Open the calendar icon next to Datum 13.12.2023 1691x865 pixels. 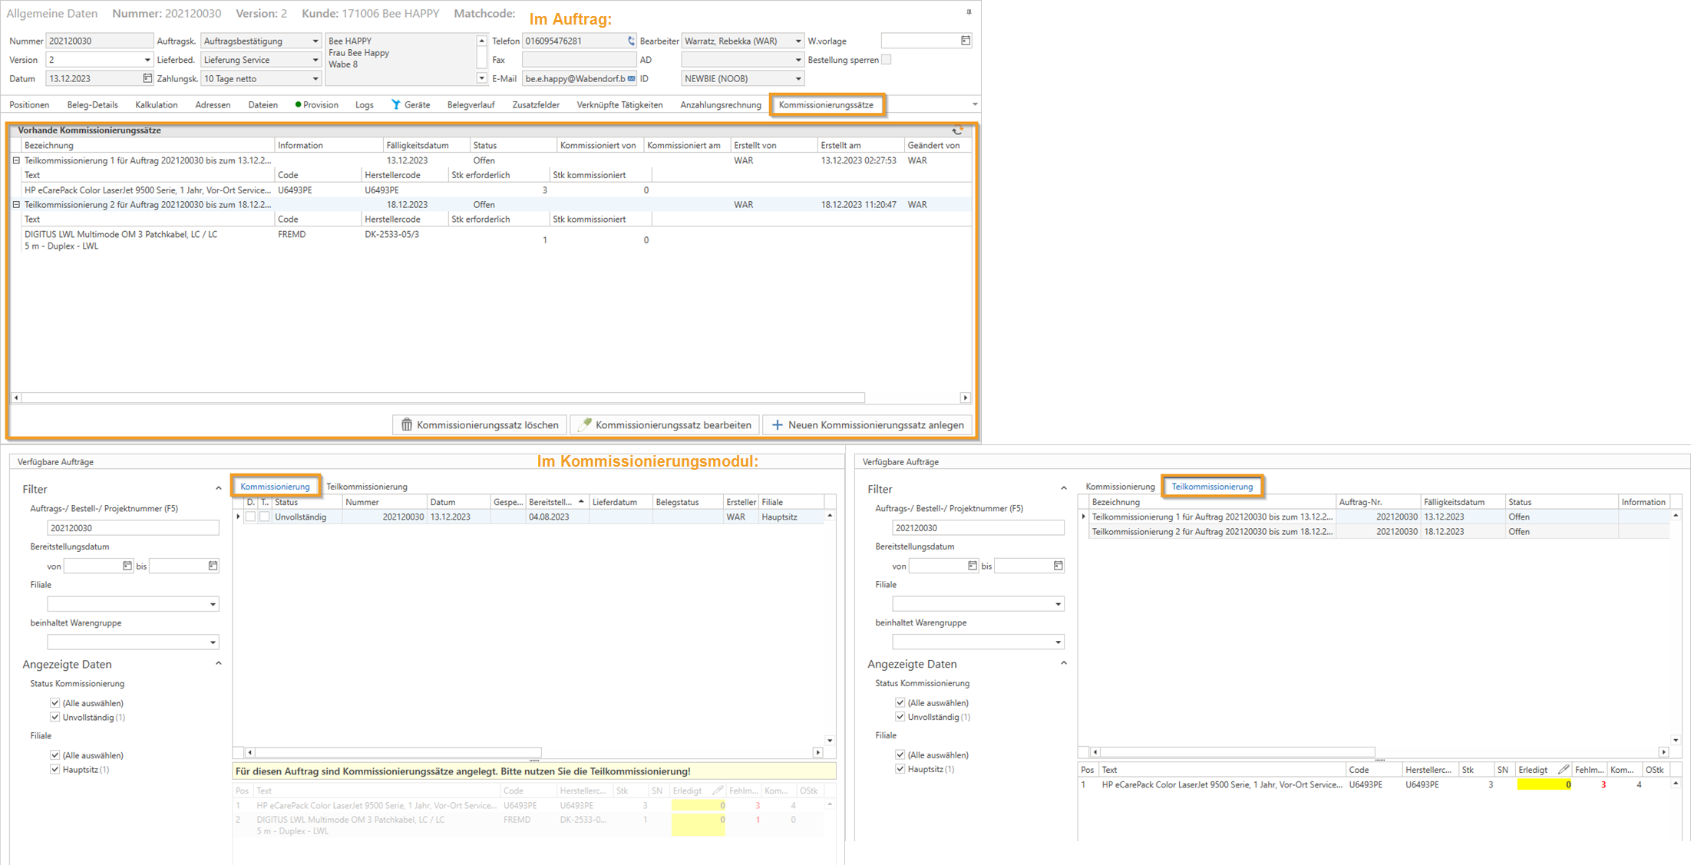147,78
